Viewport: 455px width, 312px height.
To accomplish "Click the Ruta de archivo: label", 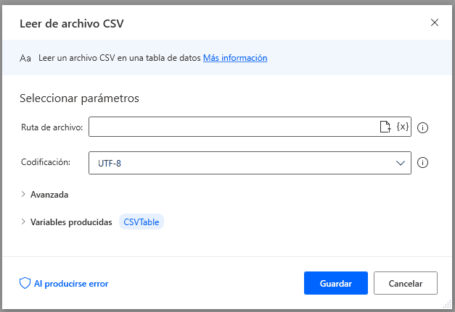I will (52, 127).
